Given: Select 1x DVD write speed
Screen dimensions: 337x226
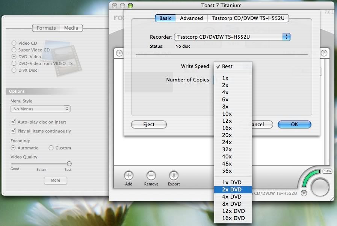Looking at the screenshot, I should point(233,182).
